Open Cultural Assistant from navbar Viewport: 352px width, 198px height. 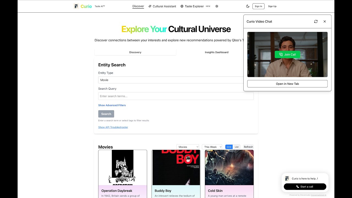pyautogui.click(x=162, y=6)
